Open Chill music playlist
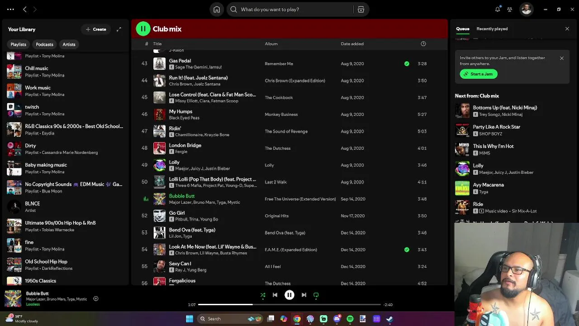This screenshot has width=579, height=326. 66,72
